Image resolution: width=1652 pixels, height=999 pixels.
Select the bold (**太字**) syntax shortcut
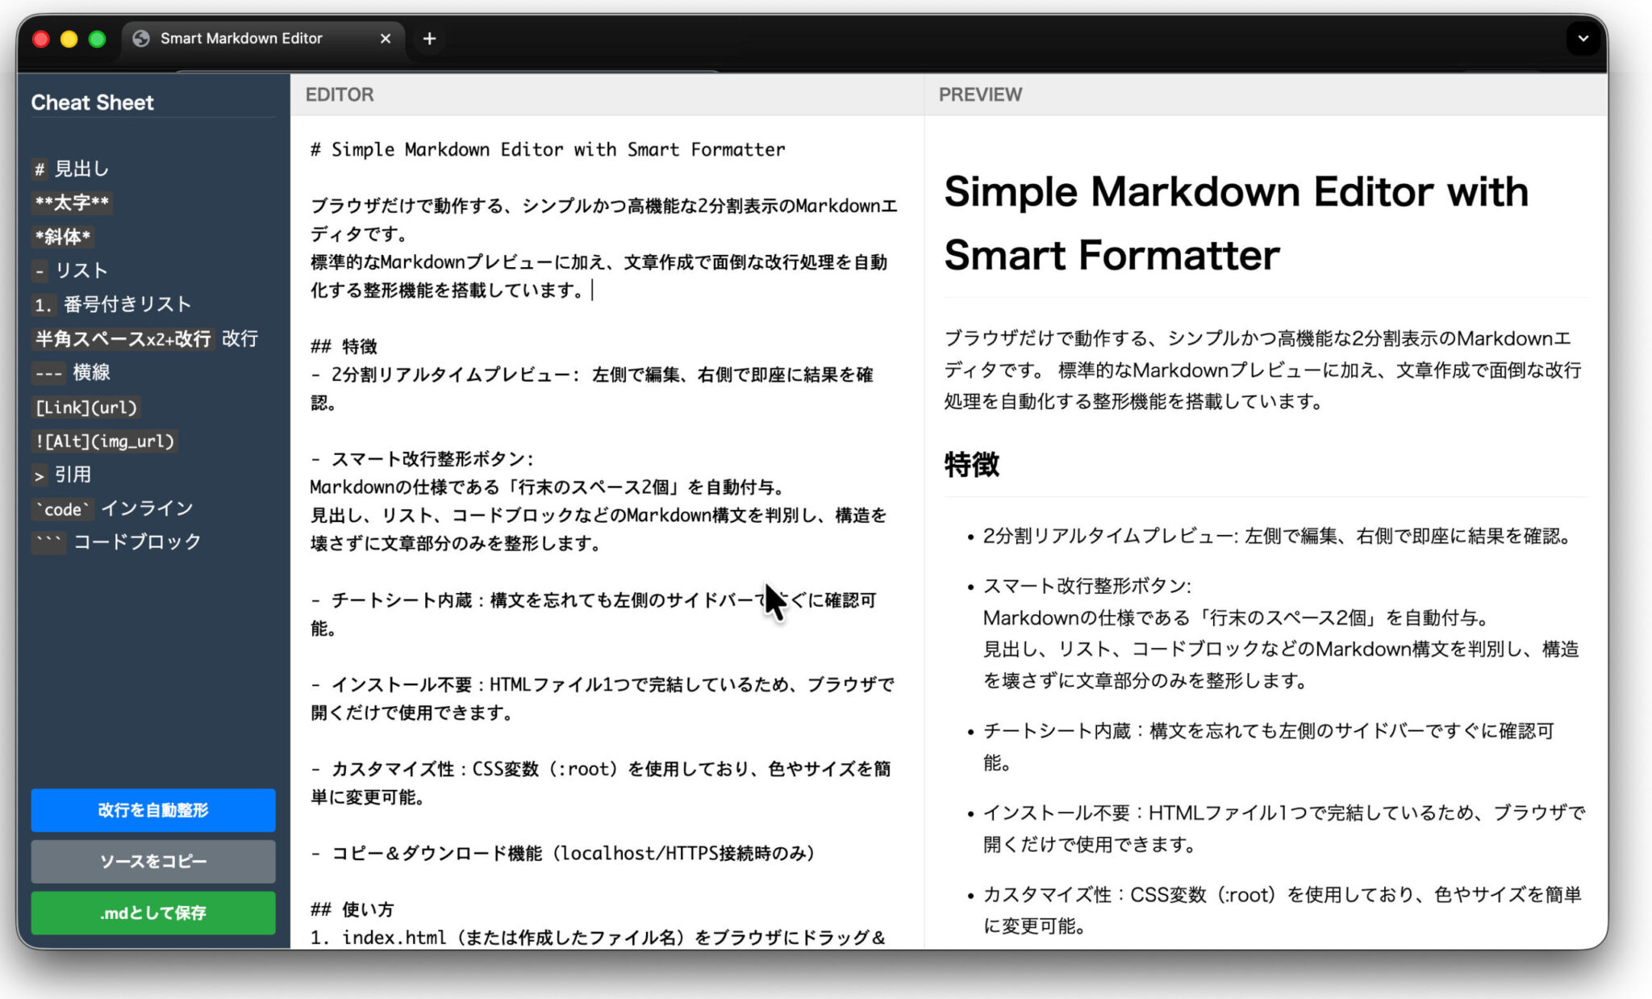pyautogui.click(x=73, y=203)
